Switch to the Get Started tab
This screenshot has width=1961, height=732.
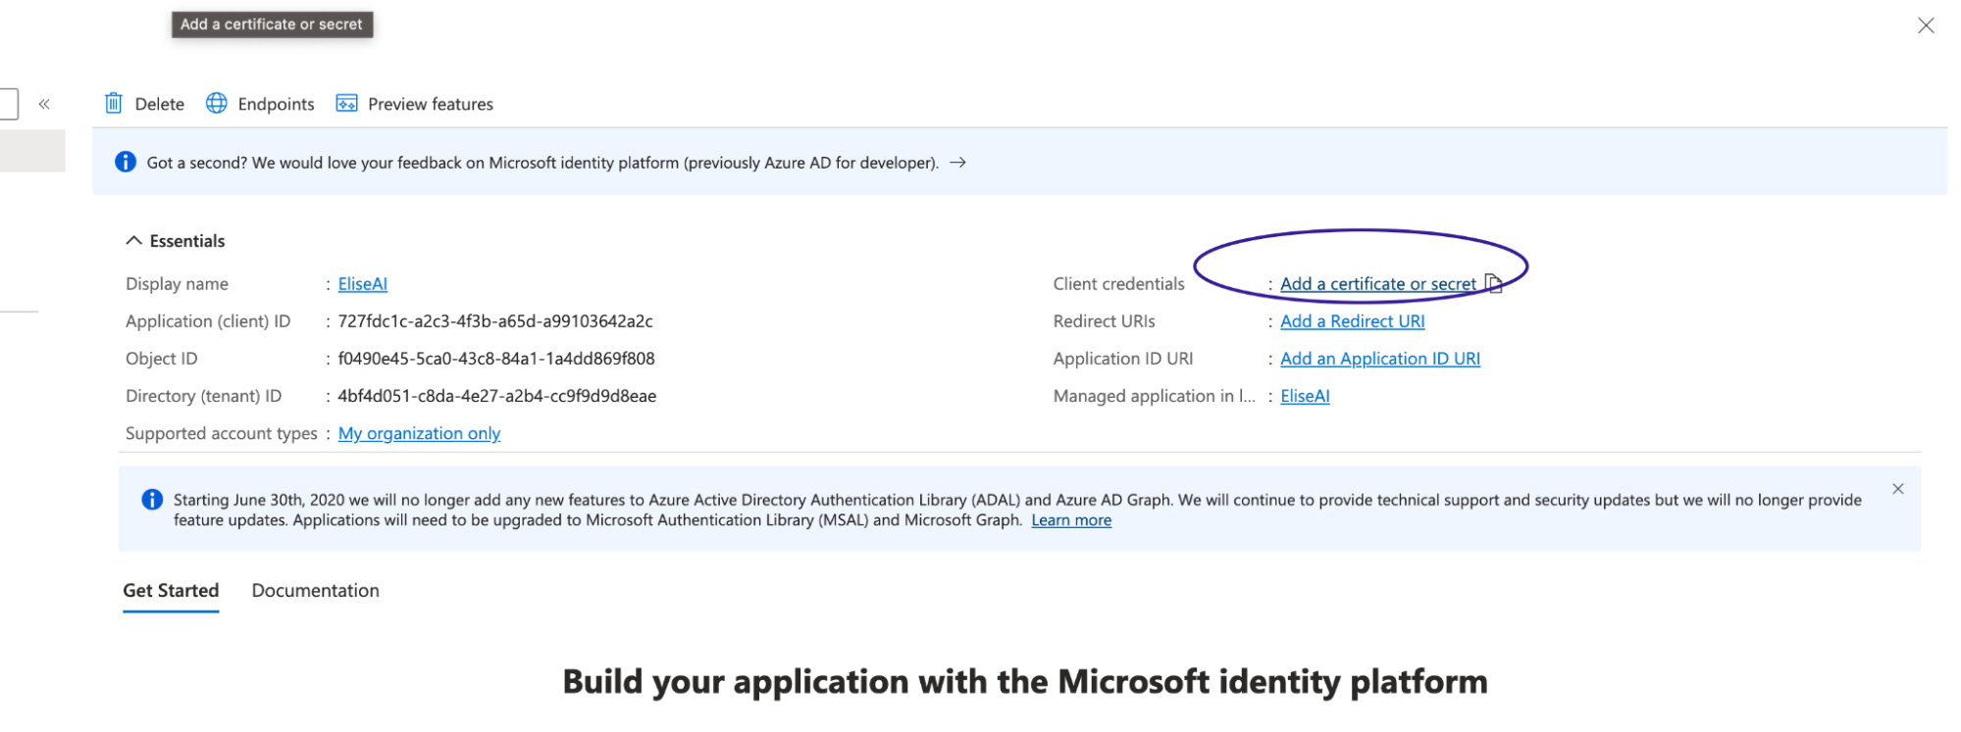[171, 590]
